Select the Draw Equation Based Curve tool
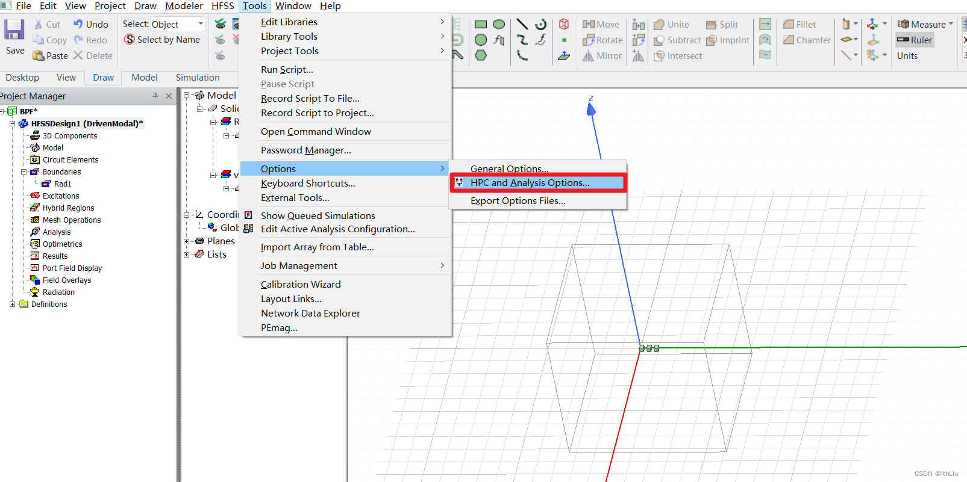 [540, 40]
